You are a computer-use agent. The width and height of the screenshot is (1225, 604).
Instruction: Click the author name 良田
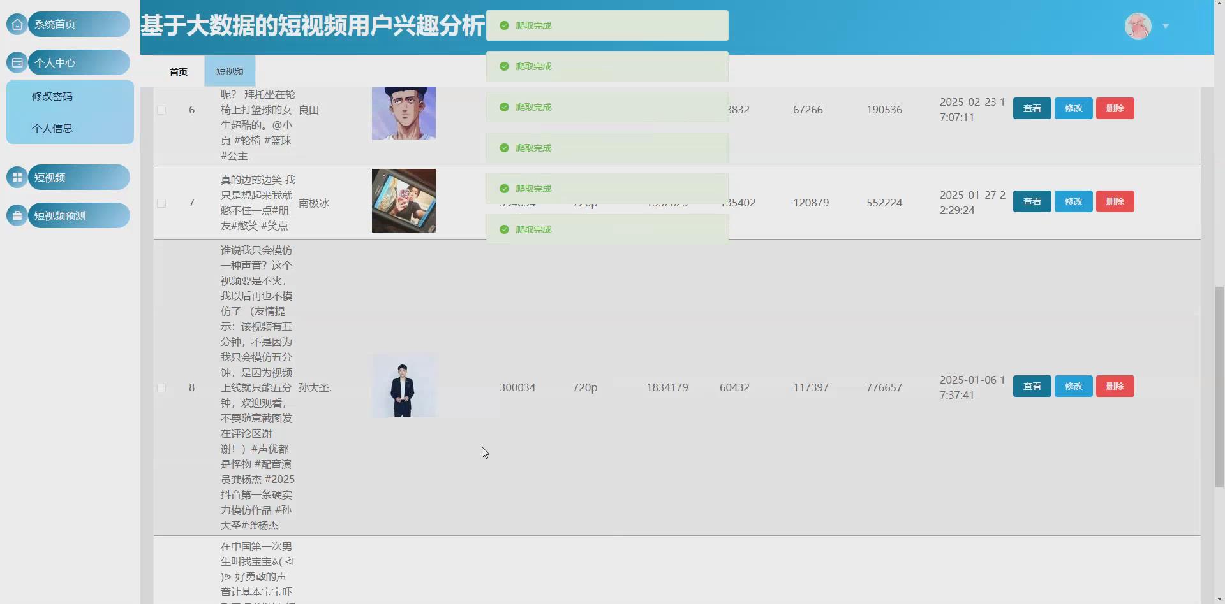click(309, 110)
